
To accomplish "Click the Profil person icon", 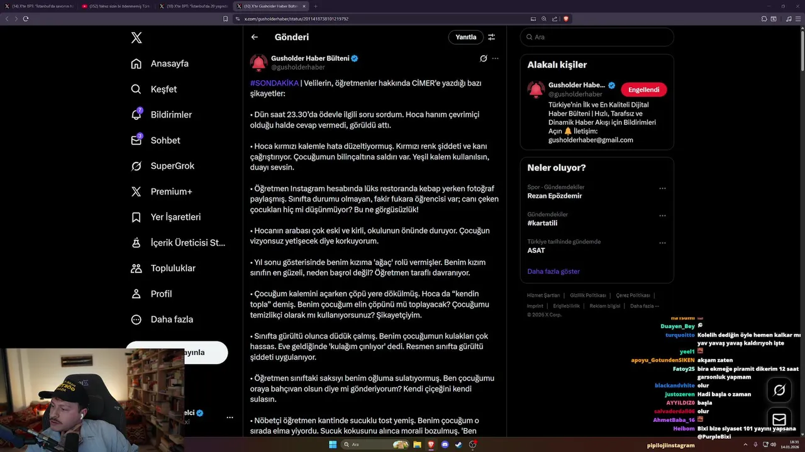I will [x=136, y=294].
